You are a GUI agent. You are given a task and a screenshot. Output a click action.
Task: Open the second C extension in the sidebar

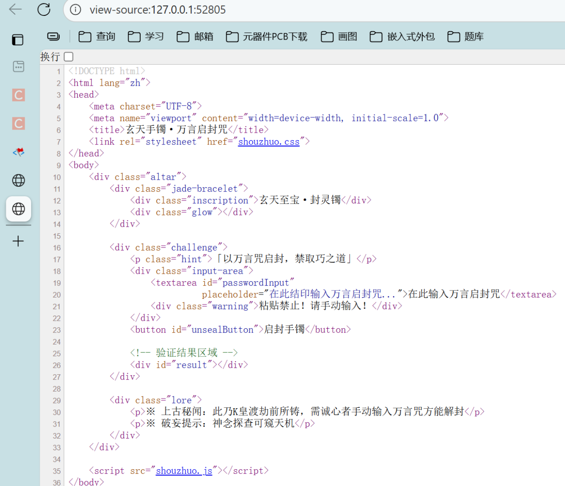click(18, 123)
